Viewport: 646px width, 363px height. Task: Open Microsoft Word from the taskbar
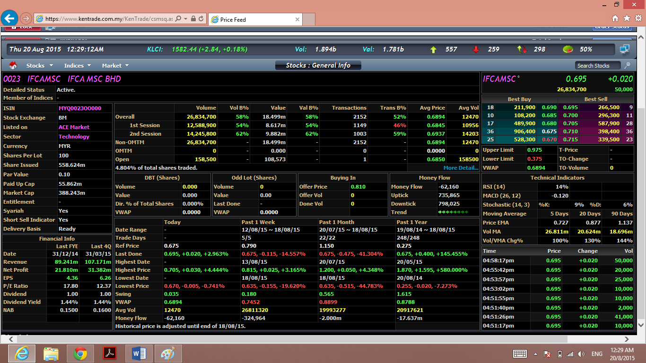pyautogui.click(x=139, y=353)
